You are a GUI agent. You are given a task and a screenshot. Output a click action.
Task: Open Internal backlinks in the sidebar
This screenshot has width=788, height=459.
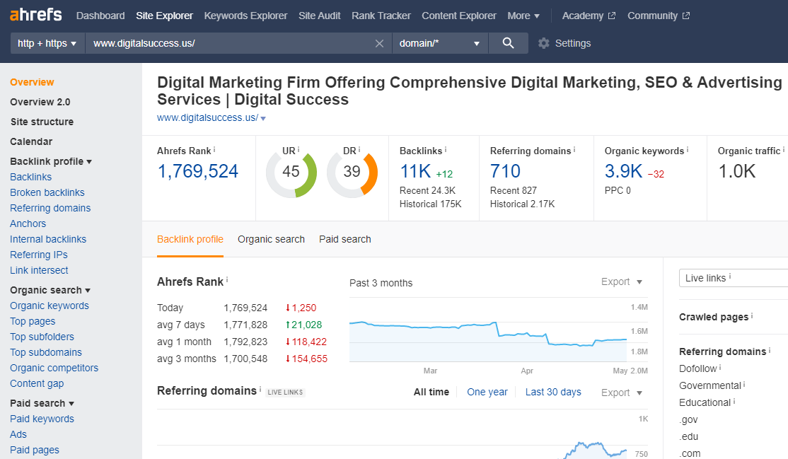pyautogui.click(x=47, y=239)
